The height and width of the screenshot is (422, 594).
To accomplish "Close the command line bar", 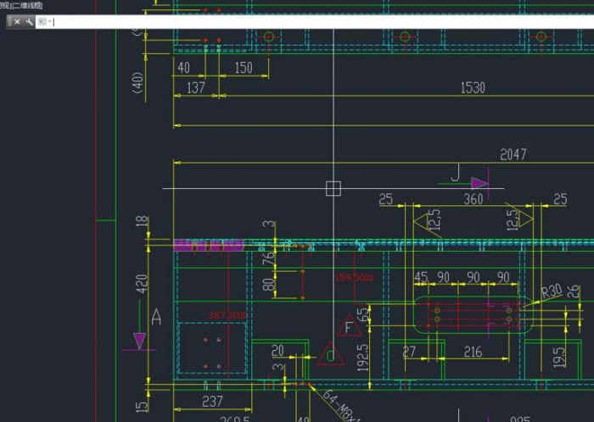I will [17, 22].
